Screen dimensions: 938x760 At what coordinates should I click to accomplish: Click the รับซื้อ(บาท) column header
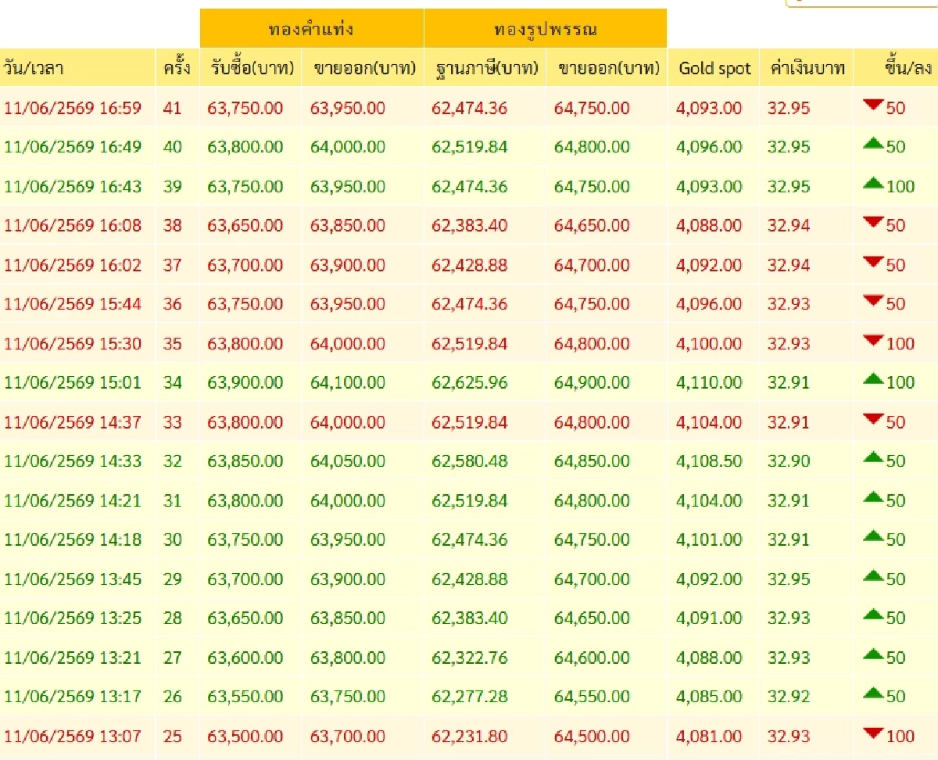pos(251,68)
